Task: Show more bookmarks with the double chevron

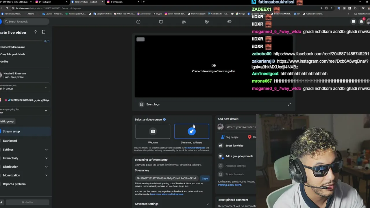Action: coord(348,14)
